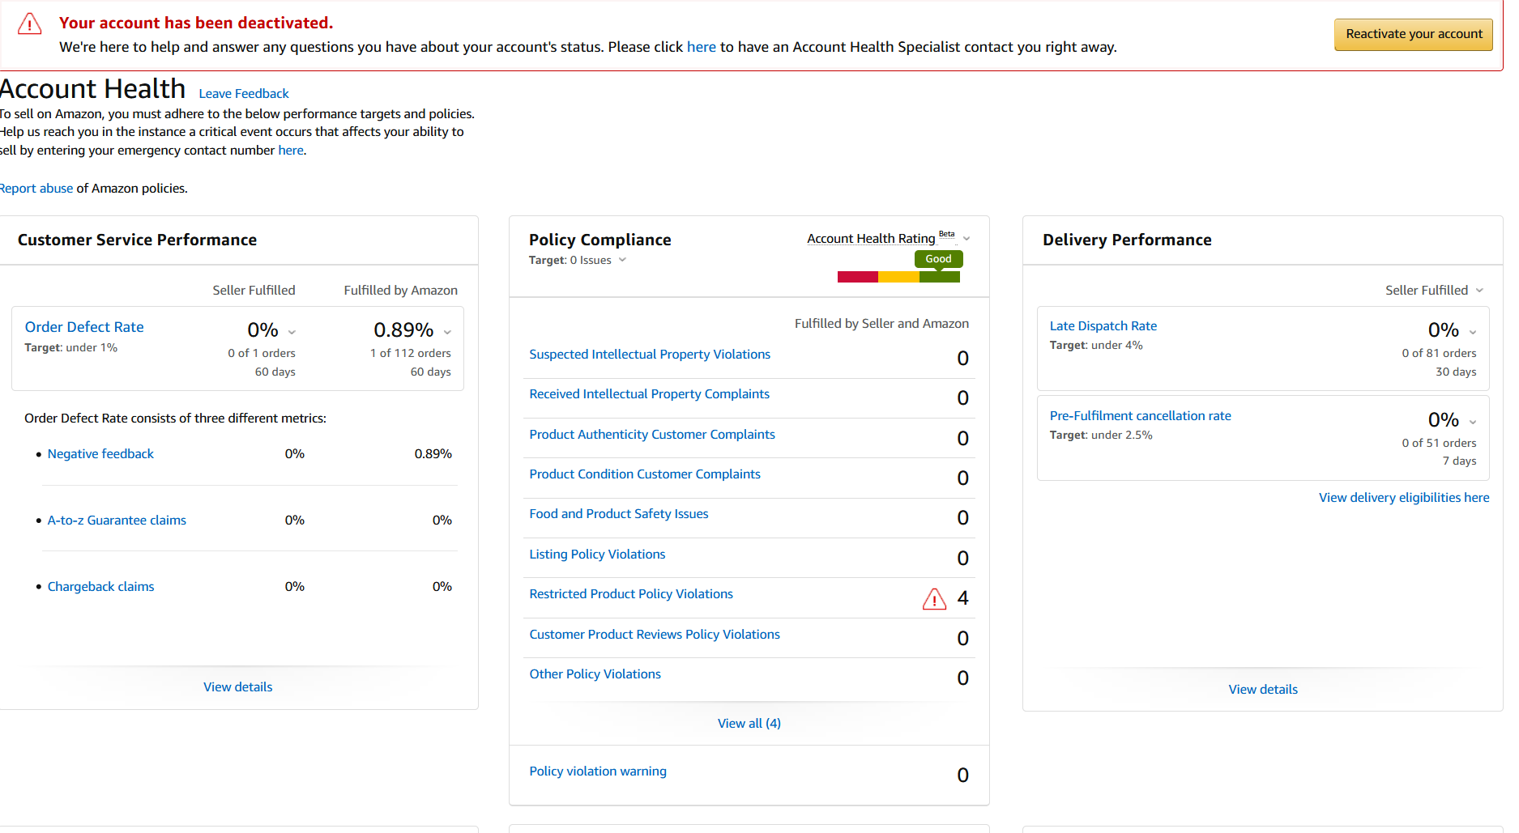Open the Policy violation warning link
The width and height of the screenshot is (1519, 833).
[x=598, y=771]
